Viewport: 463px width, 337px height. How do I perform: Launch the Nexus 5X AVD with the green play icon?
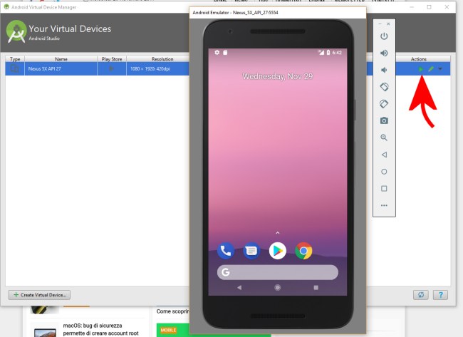[x=420, y=69]
